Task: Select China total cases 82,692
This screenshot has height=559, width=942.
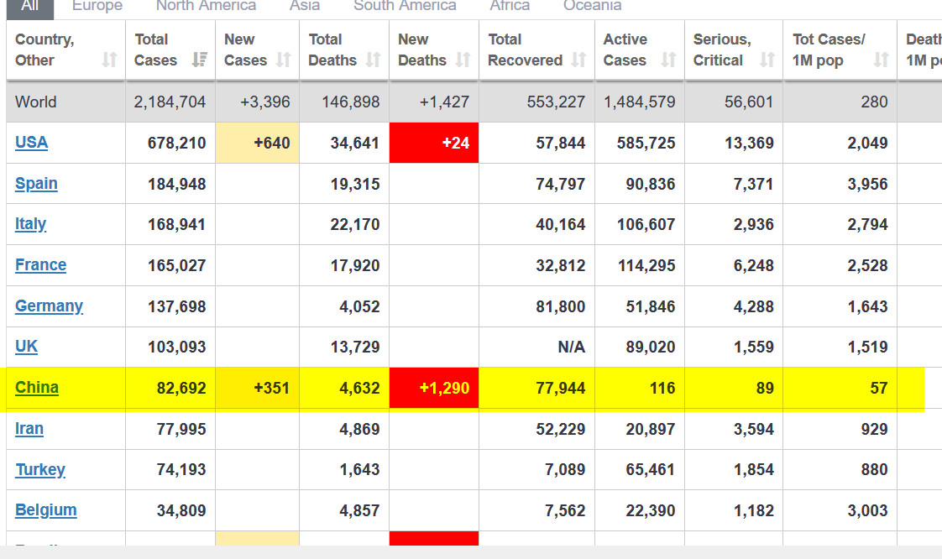Action: click(181, 388)
